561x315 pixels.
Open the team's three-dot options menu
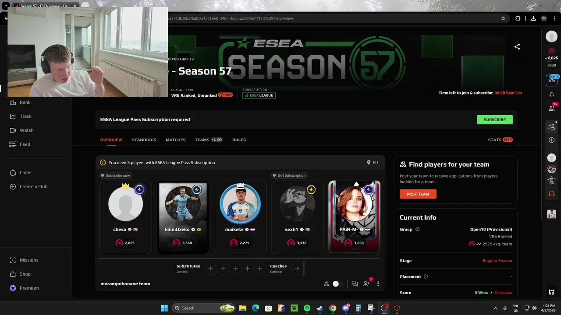point(378,283)
